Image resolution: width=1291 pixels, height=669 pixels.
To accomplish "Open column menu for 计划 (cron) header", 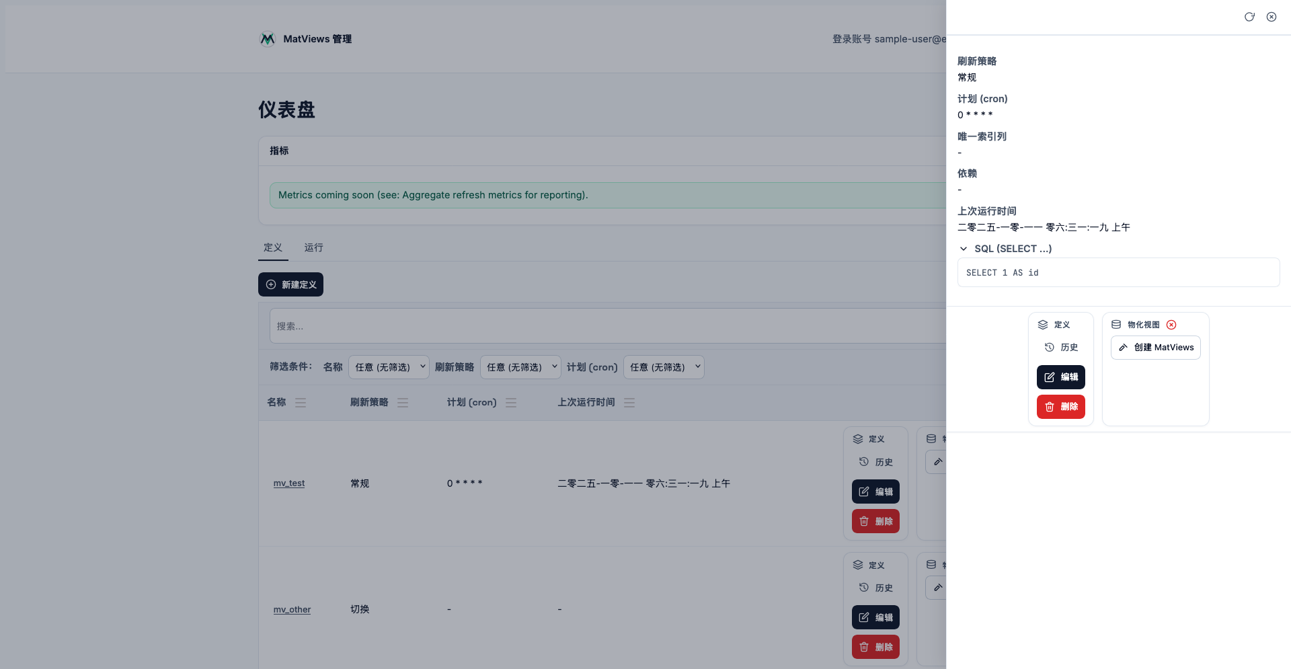I will pyautogui.click(x=511, y=403).
